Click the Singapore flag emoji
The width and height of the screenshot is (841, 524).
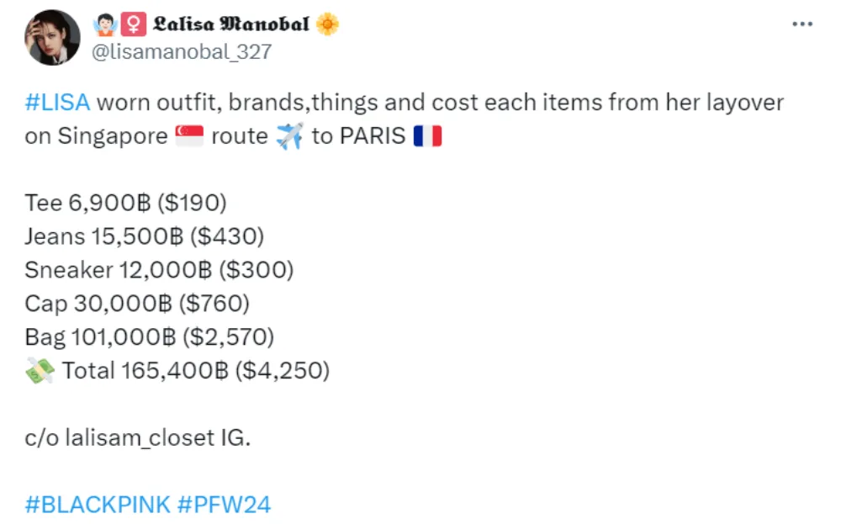pyautogui.click(x=189, y=136)
